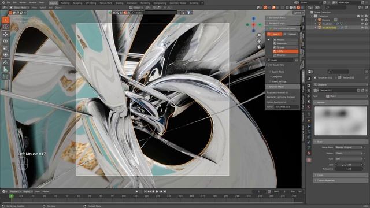Open the Edit menu
The image size is (370, 208).
pyautogui.click(x=14, y=2)
